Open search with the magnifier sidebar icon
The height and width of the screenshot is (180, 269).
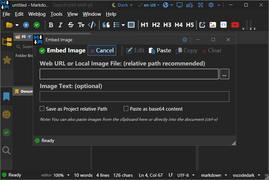pos(6,151)
